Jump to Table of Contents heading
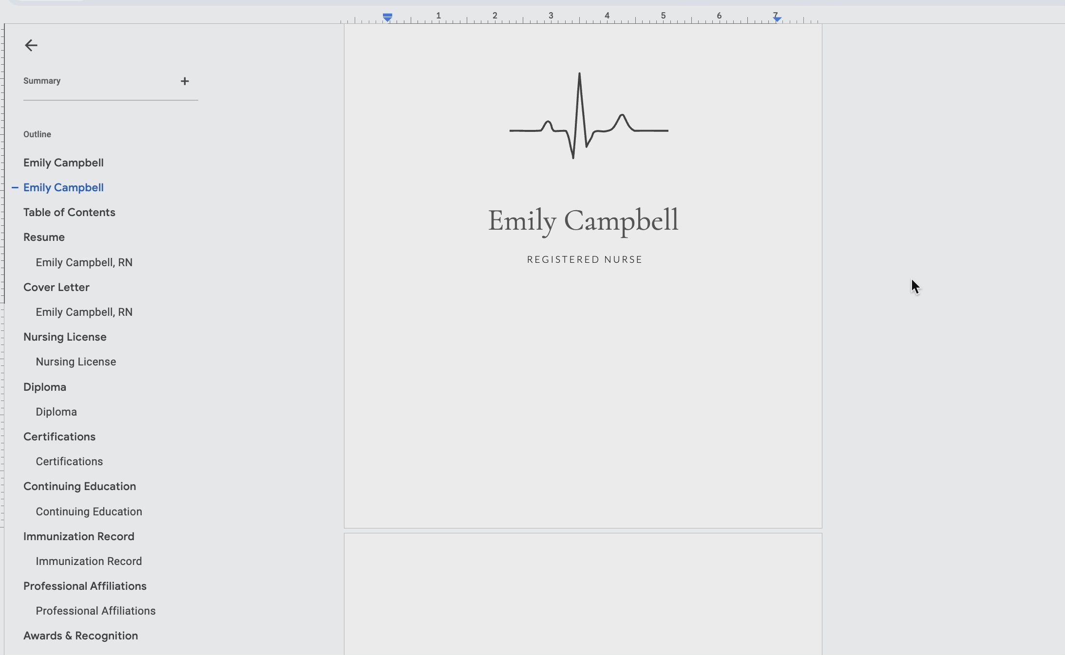This screenshot has width=1065, height=655. coord(69,212)
